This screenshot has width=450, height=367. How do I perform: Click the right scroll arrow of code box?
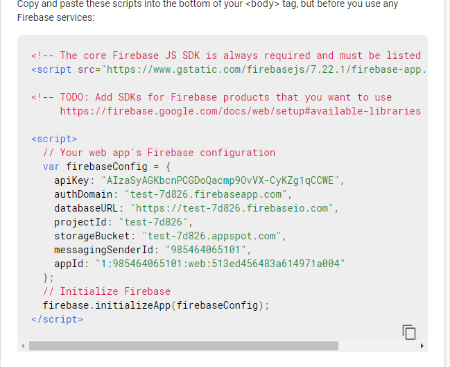[x=422, y=345]
